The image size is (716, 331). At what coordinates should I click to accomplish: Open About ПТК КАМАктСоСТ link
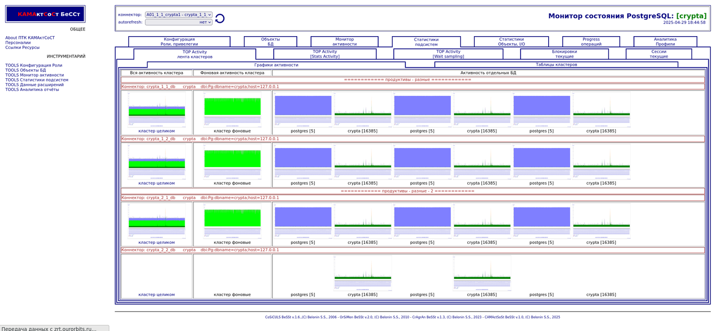pyautogui.click(x=30, y=38)
